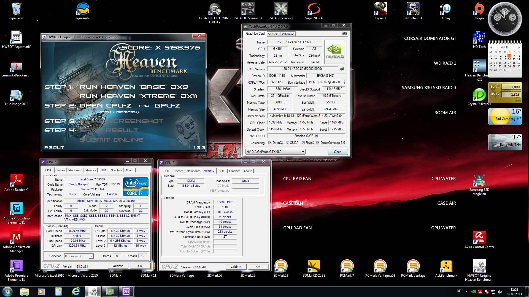529x297 pixels.
Task: Click the GPU-Z screenshot camera icon
Action: 344,34
